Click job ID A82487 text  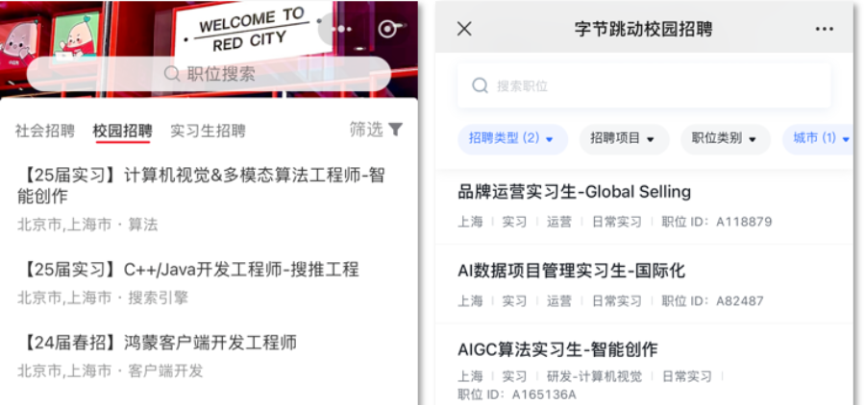(713, 301)
